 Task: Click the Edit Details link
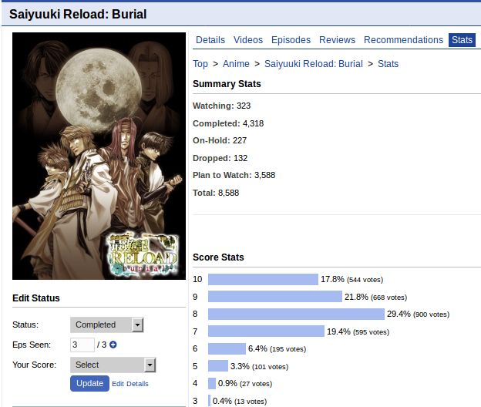130,384
